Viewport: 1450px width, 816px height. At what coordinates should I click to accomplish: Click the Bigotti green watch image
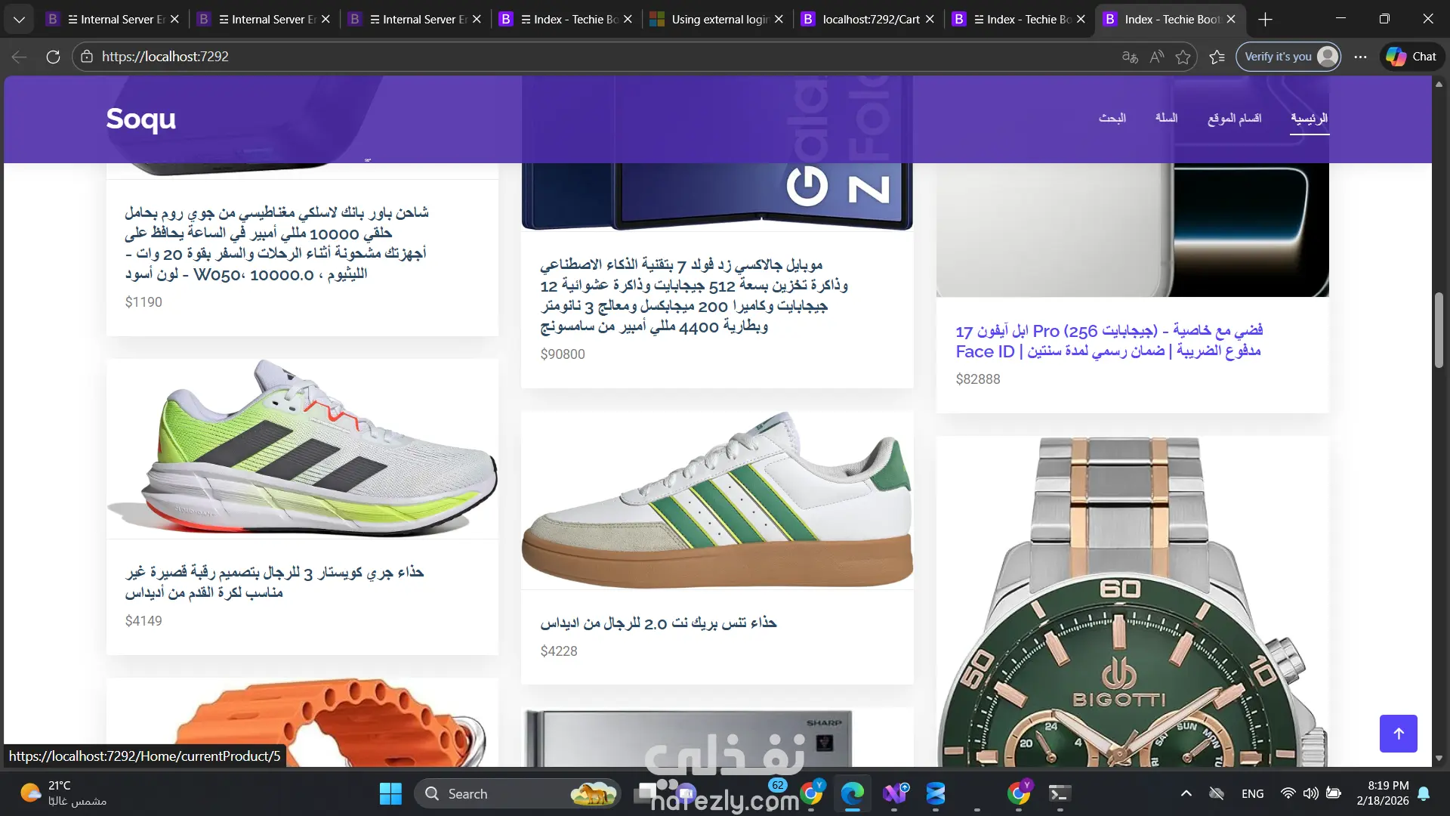click(1133, 601)
